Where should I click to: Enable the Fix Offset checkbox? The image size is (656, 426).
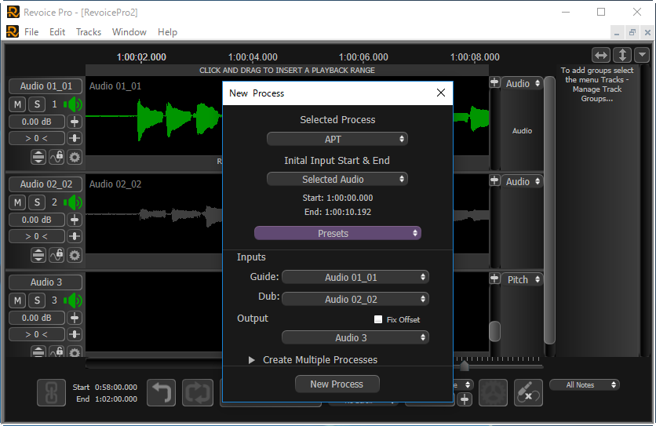click(377, 319)
